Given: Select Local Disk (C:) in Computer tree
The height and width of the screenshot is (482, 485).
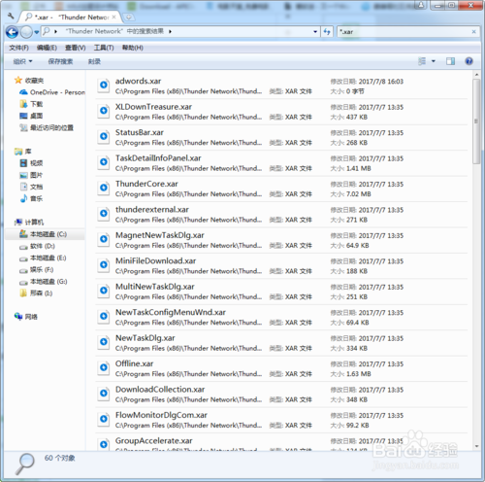Looking at the screenshot, I should 44,234.
